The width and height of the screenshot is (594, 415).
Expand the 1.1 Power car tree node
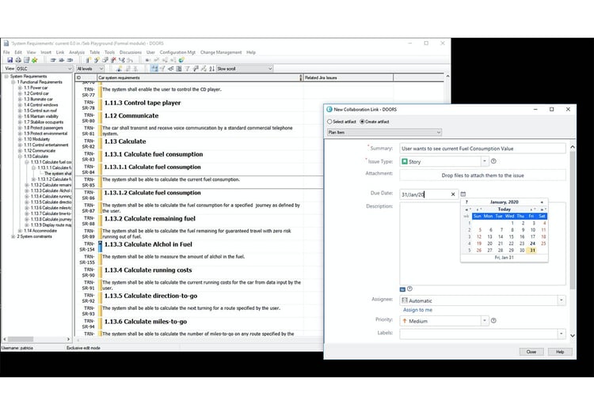pyautogui.click(x=20, y=88)
